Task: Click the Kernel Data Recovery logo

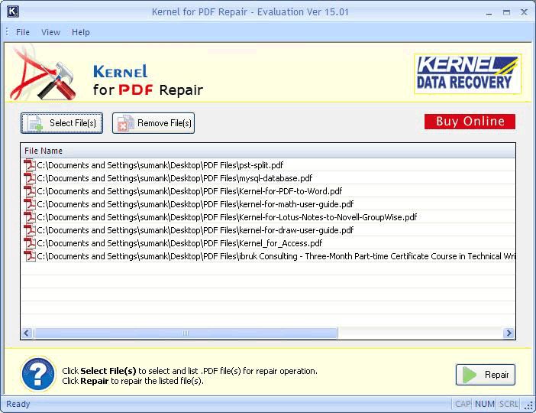Action: (467, 73)
